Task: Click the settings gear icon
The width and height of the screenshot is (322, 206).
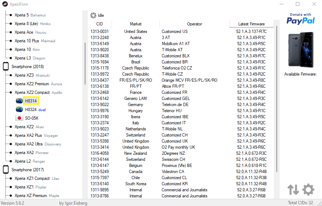Action: click(308, 190)
